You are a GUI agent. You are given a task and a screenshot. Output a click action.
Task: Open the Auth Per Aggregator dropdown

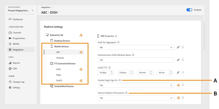coord(136,47)
